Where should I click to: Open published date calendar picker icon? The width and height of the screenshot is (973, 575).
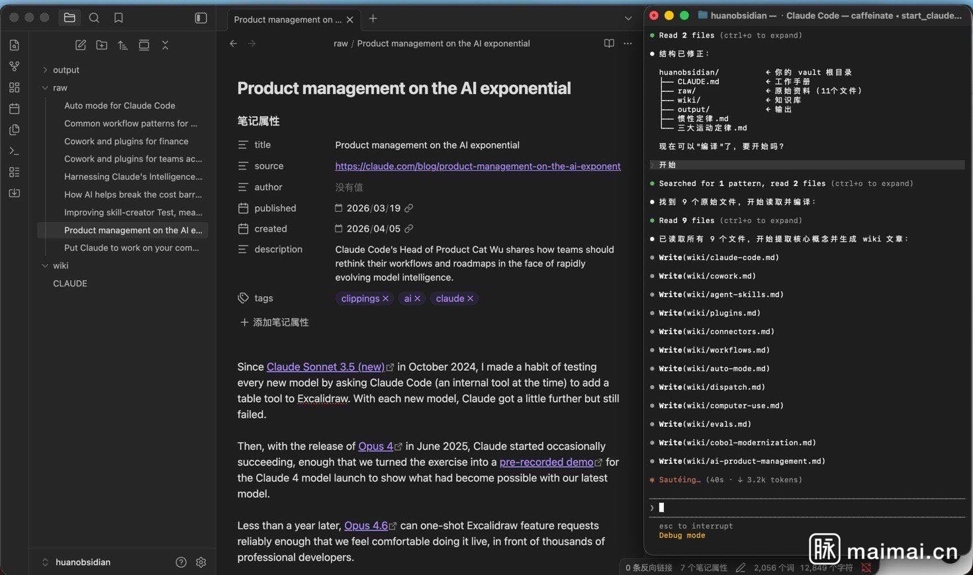pyautogui.click(x=339, y=208)
